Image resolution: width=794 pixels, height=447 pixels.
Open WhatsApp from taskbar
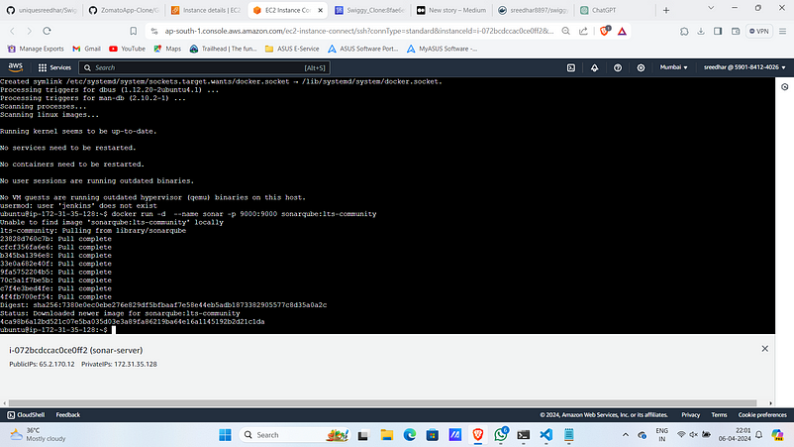pyautogui.click(x=501, y=435)
